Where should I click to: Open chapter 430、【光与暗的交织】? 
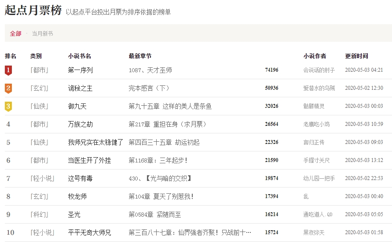click(160, 178)
